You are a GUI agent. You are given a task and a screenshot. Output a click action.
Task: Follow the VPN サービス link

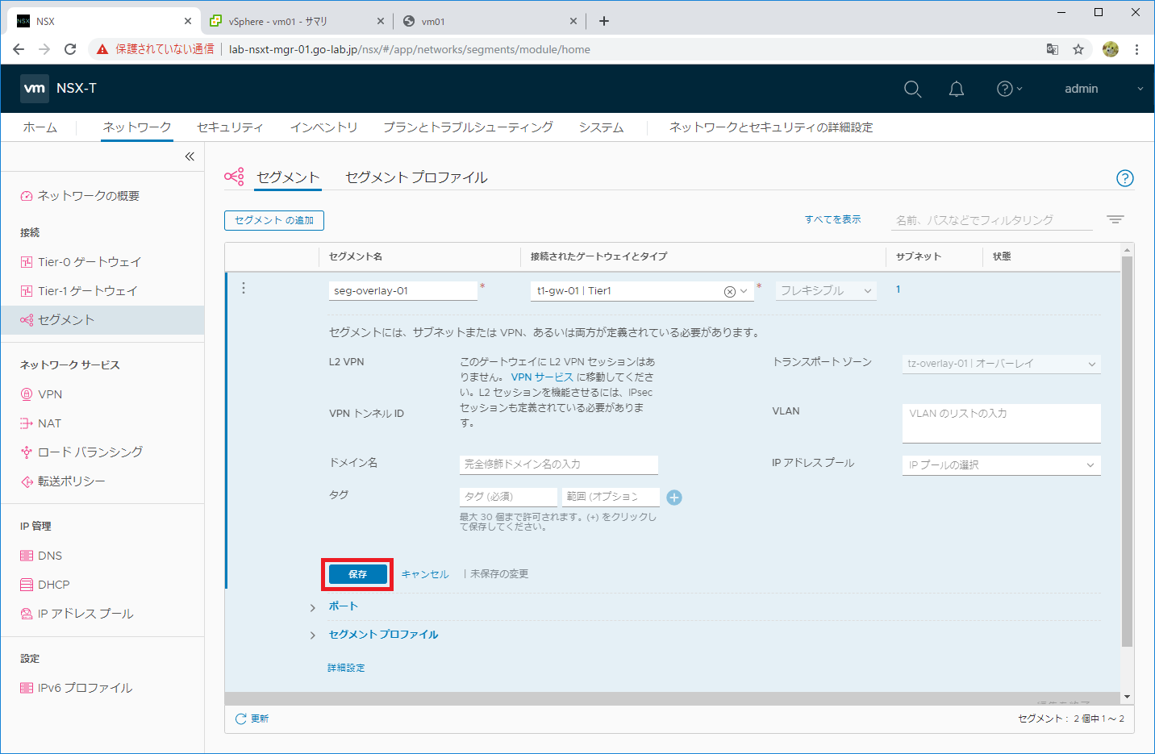pos(542,377)
